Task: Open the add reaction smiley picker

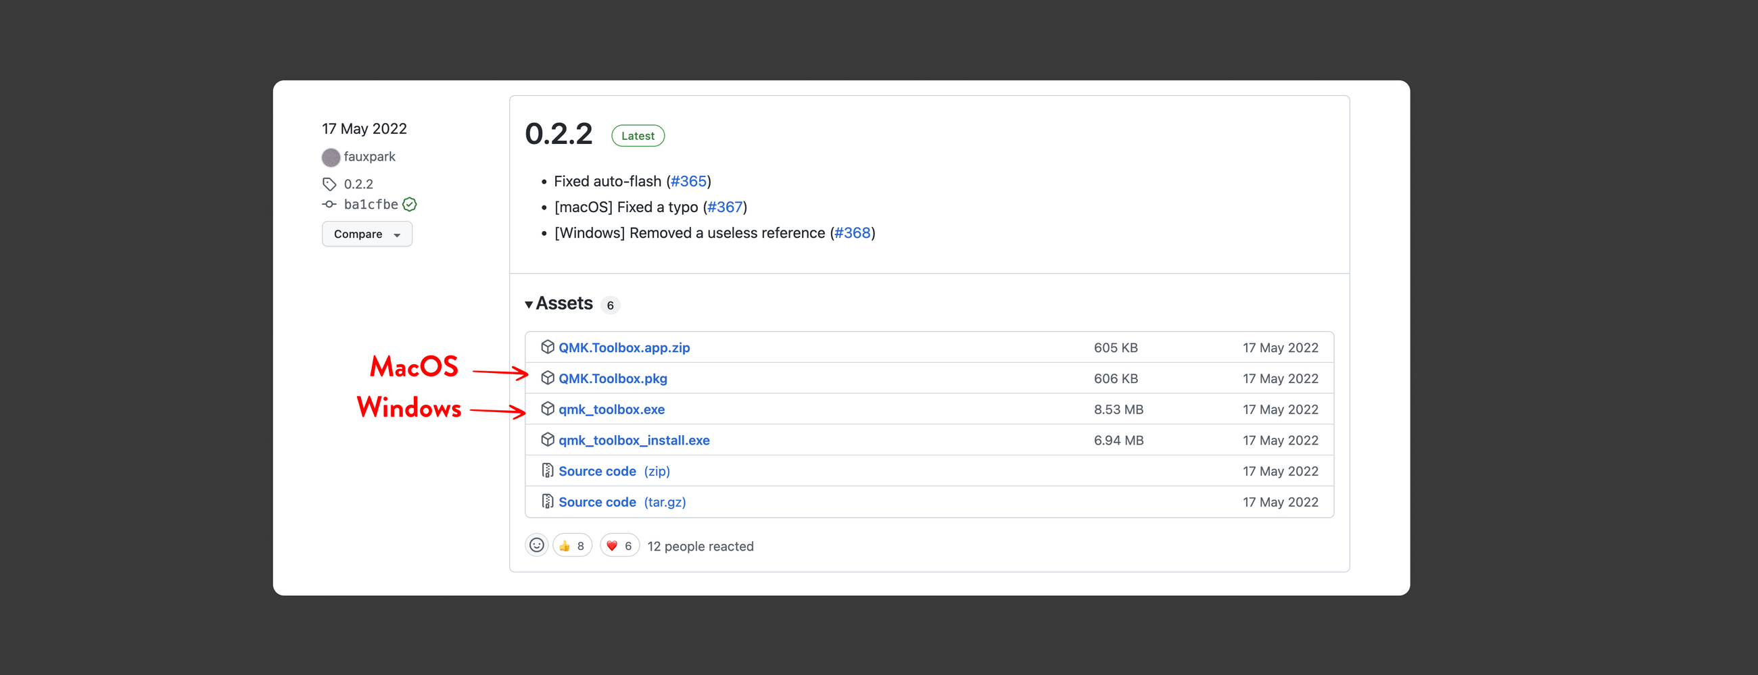Action: point(536,545)
